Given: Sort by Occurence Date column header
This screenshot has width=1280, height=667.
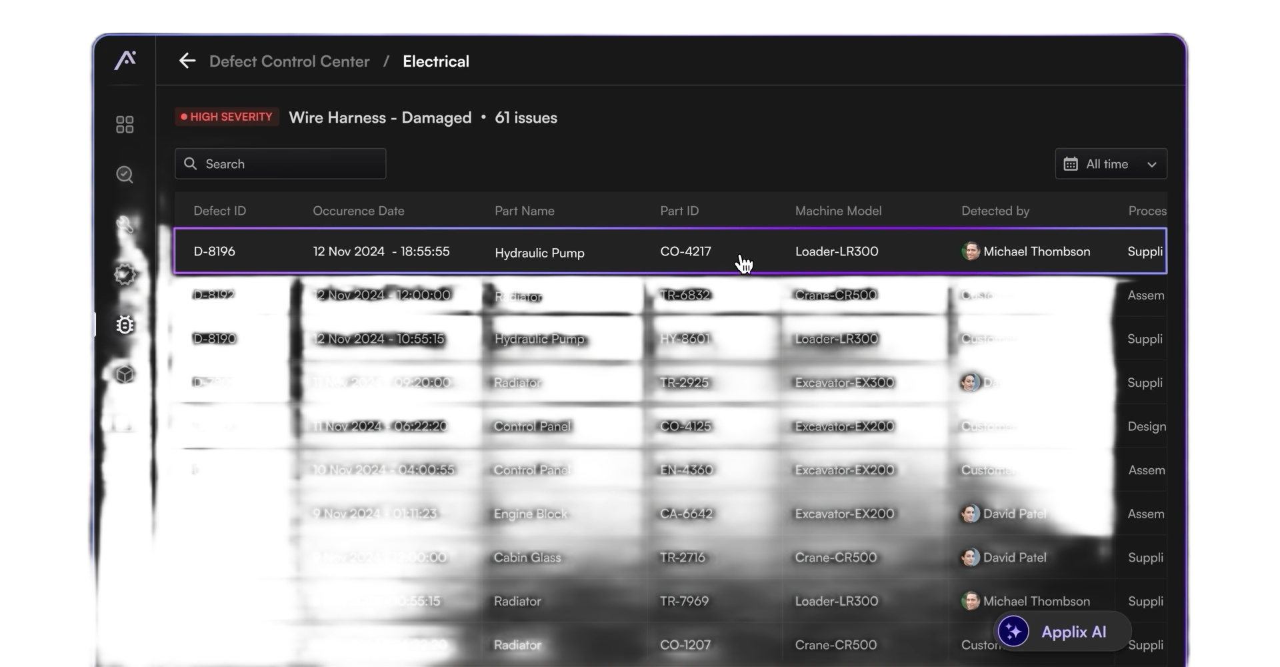Looking at the screenshot, I should click(x=359, y=211).
